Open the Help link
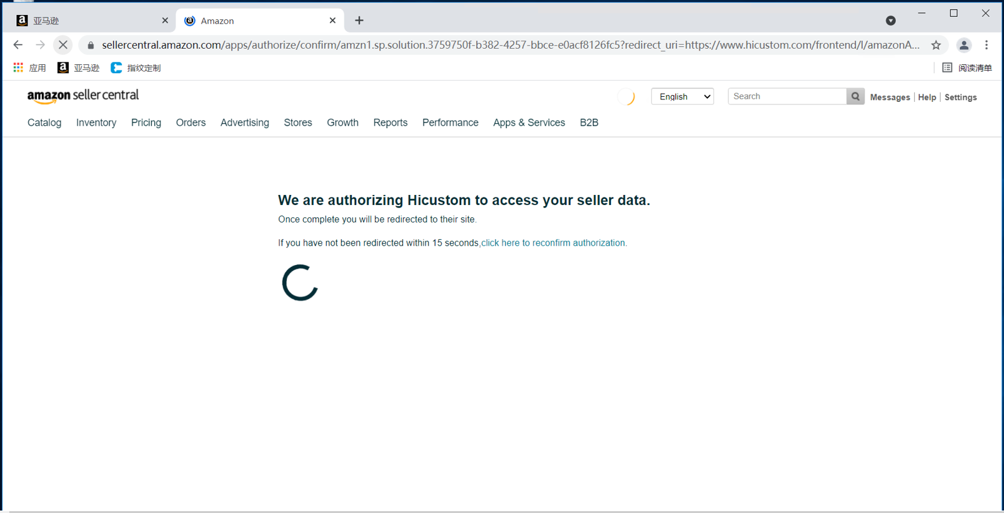 (x=927, y=97)
